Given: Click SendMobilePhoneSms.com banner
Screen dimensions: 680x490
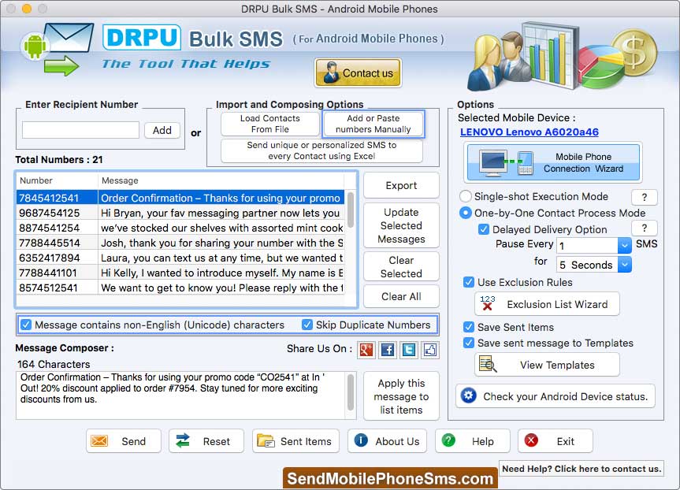Looking at the screenshot, I should pyautogui.click(x=390, y=478).
